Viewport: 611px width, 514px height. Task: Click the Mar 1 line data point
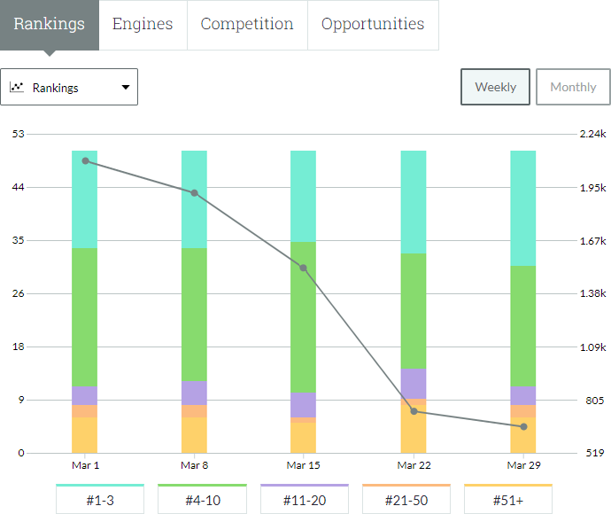point(85,160)
